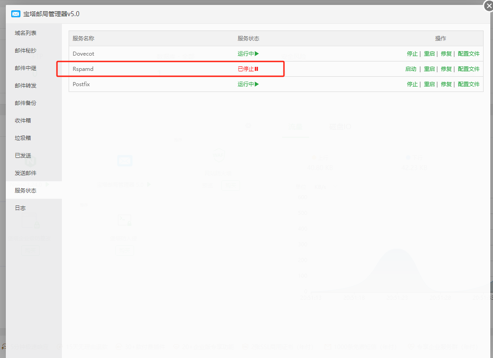Click the Rspamd service name
Image resolution: width=493 pixels, height=358 pixels.
83,69
